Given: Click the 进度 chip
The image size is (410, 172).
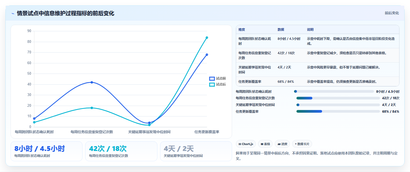Looking at the screenshot, I should [x=282, y=144].
